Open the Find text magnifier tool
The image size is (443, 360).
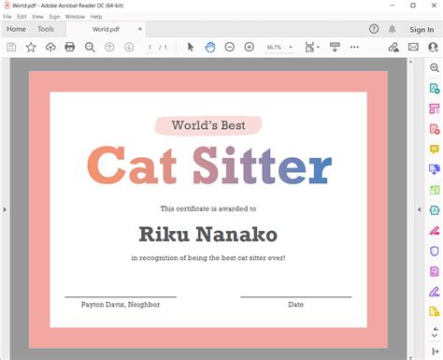pos(90,47)
